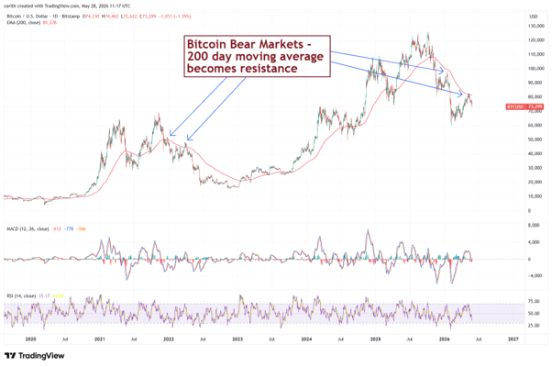552x367 pixels.
Task: Click the '2022' time axis label
Action: pyautogui.click(x=169, y=339)
